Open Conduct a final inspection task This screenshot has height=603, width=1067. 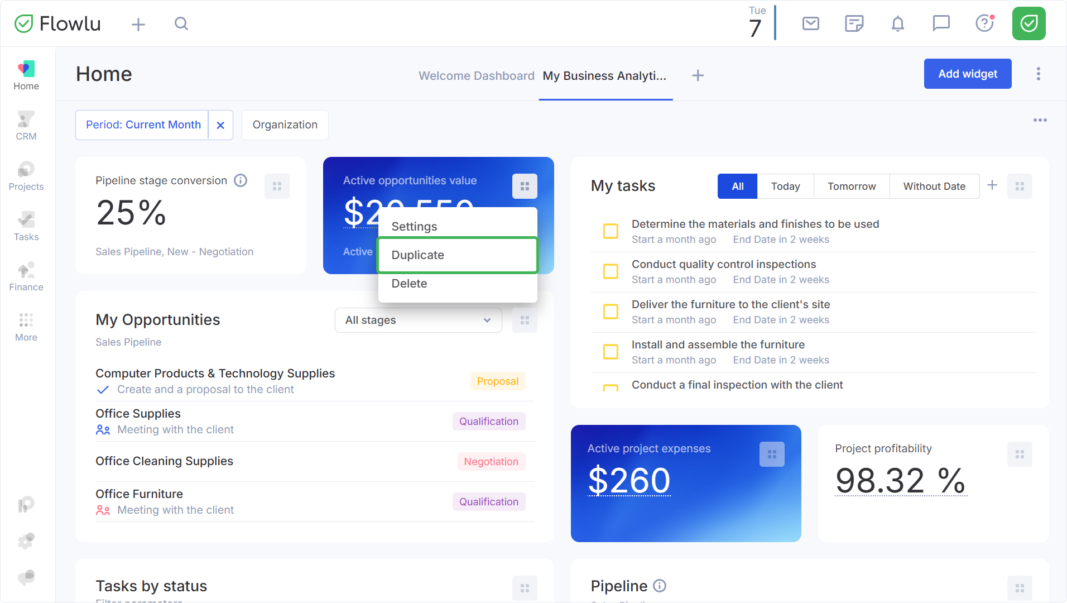coord(737,385)
